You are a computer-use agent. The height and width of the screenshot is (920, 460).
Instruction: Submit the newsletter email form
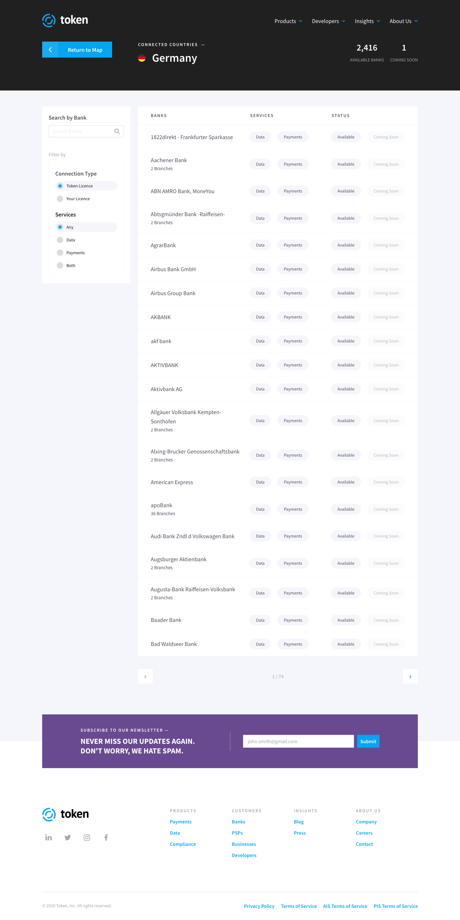(x=368, y=742)
